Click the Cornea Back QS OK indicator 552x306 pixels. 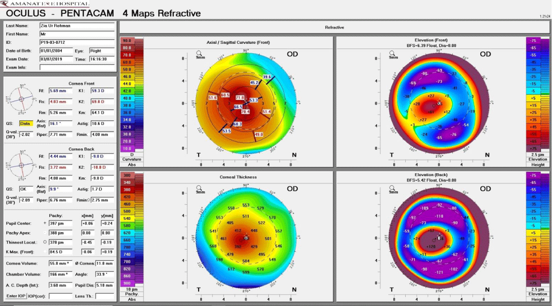25,189
